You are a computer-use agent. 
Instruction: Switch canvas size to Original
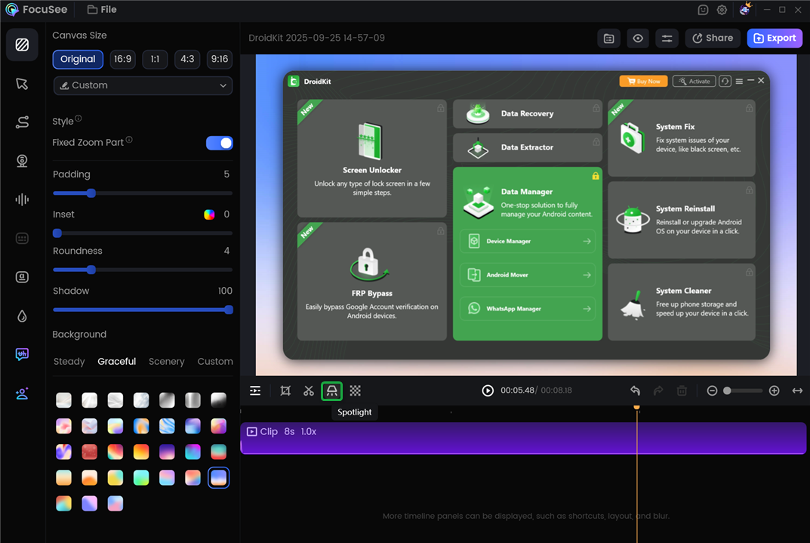point(78,59)
